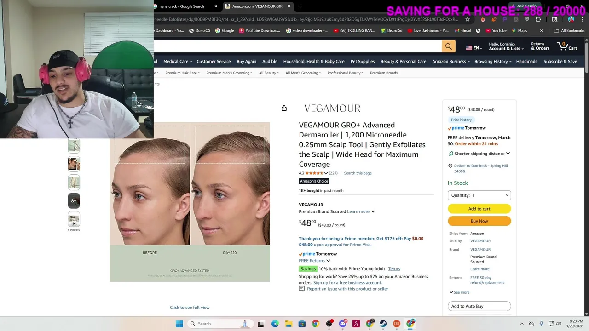Show hidden system tray icons
The width and height of the screenshot is (589, 331).
click(x=521, y=324)
